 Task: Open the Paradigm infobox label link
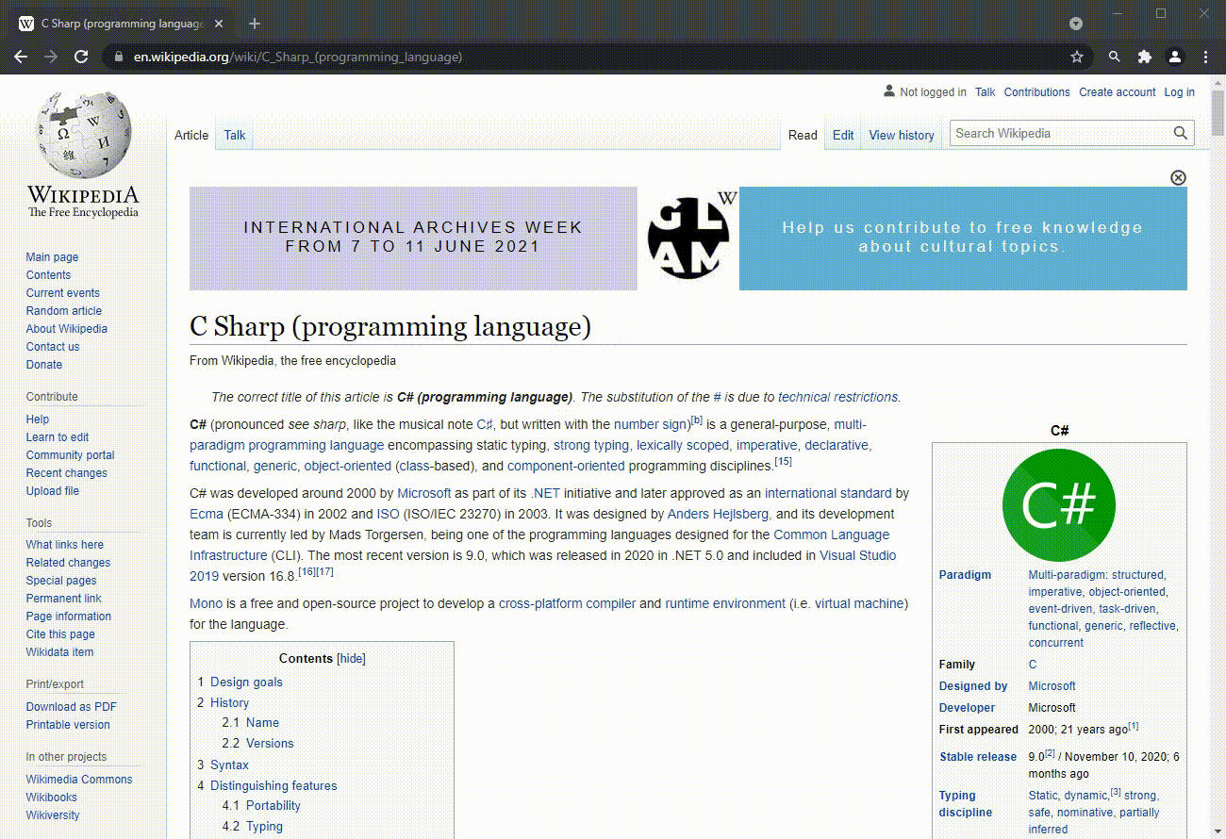(x=965, y=575)
